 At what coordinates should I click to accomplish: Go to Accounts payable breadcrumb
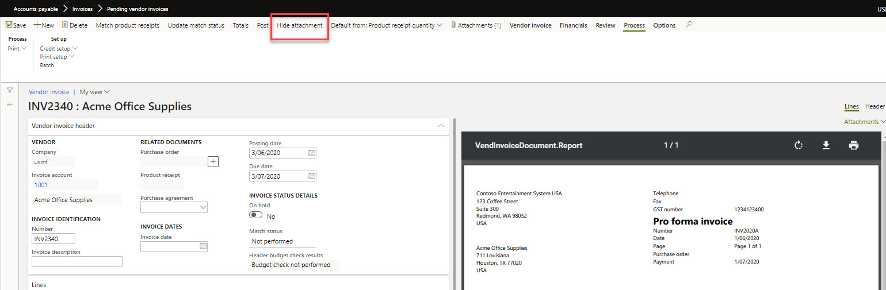coord(36,9)
